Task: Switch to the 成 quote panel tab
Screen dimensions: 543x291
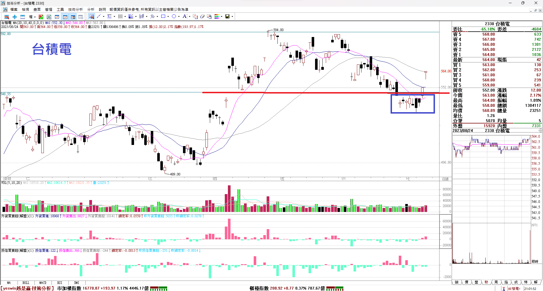Action: tap(516, 282)
